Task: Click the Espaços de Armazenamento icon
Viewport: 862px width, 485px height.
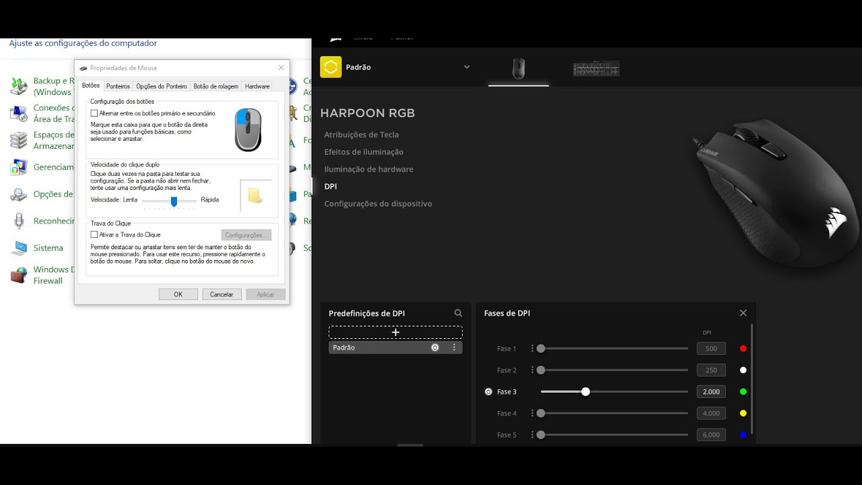Action: (x=19, y=140)
